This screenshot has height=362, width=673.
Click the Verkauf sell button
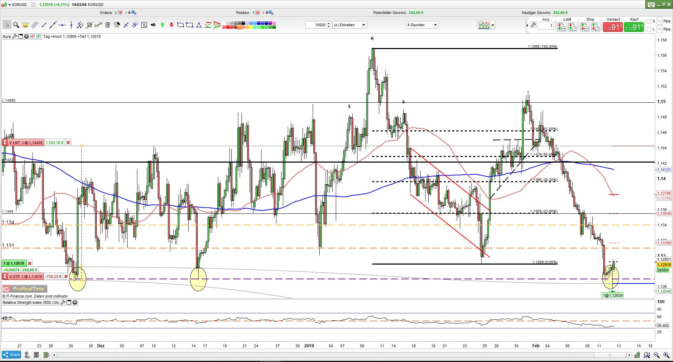point(613,27)
